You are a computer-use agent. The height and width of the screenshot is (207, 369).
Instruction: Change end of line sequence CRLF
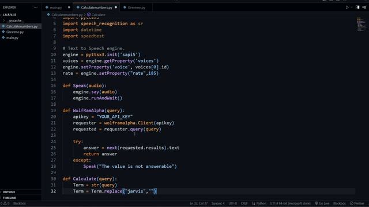[x=244, y=204]
